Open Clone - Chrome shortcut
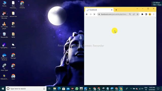The image size is (162, 91). pyautogui.click(x=22, y=5)
